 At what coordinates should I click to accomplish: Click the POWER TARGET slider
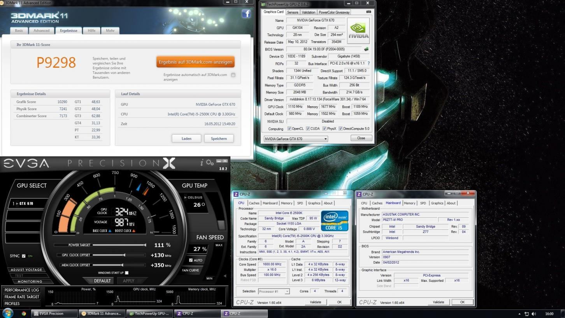119,245
